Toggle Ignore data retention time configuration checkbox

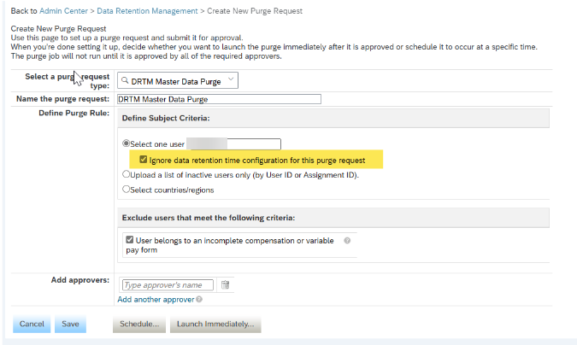point(143,160)
